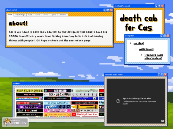Open the heroes tab
The image size is (173, 129).
pos(38,15)
